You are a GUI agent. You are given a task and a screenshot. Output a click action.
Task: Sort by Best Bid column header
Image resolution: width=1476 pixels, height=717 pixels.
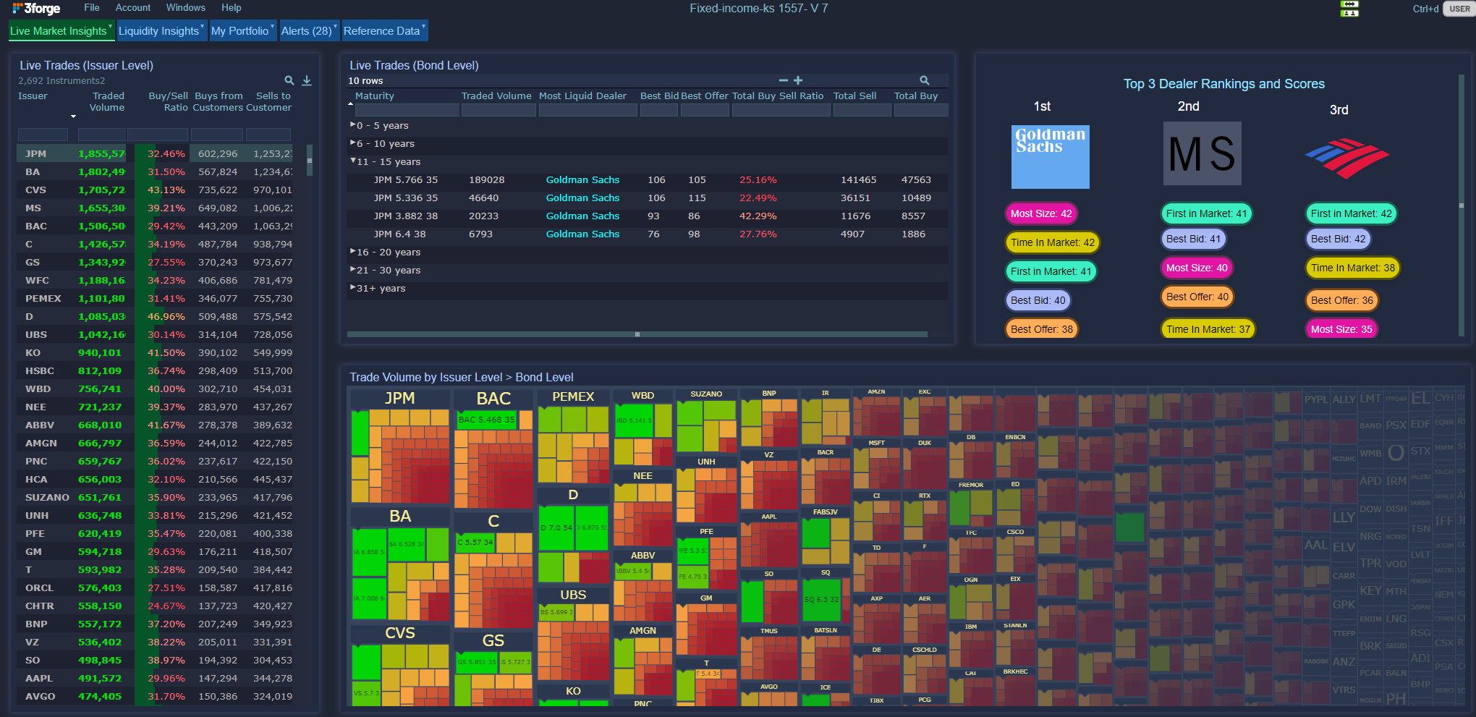[659, 96]
